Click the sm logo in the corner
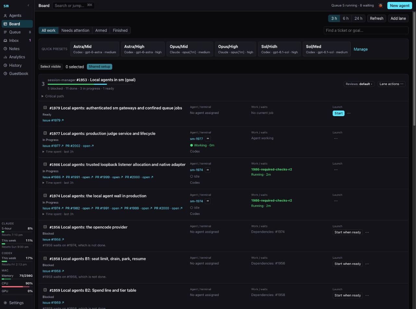Image resolution: width=416 pixels, height=309 pixels. point(6,6)
